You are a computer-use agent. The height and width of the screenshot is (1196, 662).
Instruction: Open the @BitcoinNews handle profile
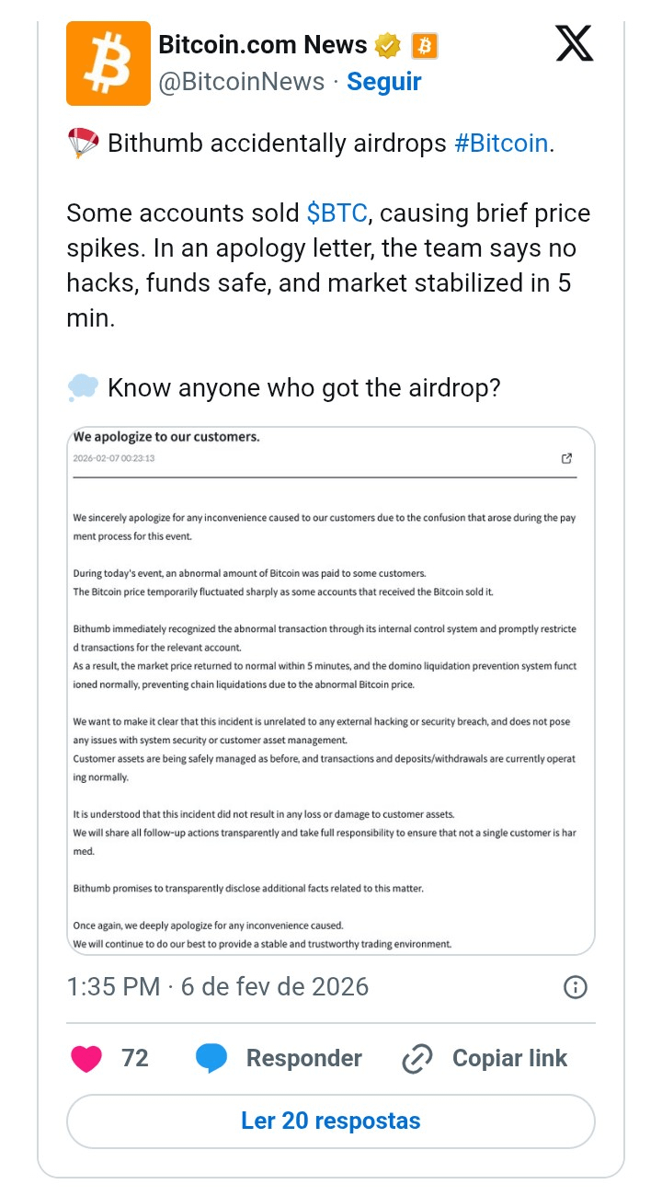click(242, 82)
